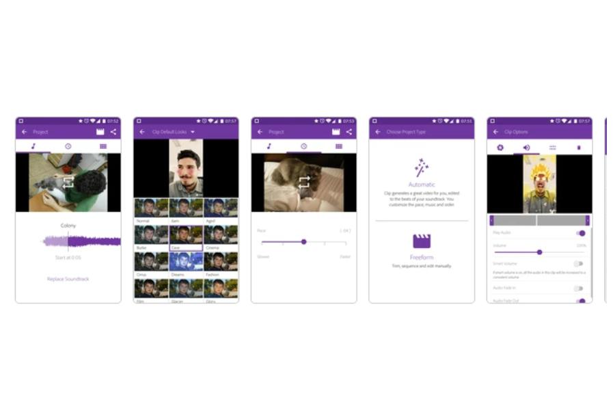Viewport: 615px width, 410px height.
Task: Select music note tab on Pace screen
Action: 269,146
